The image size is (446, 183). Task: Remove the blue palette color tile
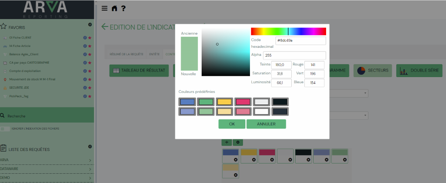(x=236, y=160)
